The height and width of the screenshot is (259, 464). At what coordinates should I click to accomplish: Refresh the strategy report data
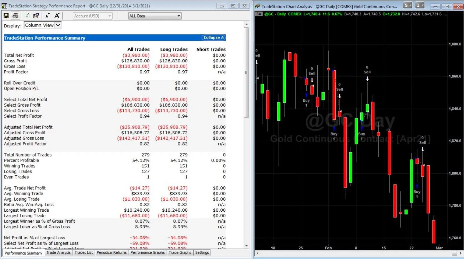coord(27,16)
